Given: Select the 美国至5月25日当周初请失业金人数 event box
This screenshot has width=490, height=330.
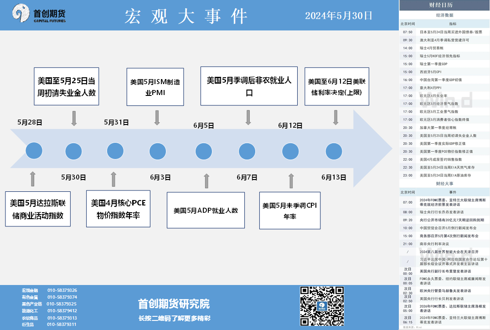Looking at the screenshot, I should [66, 86].
